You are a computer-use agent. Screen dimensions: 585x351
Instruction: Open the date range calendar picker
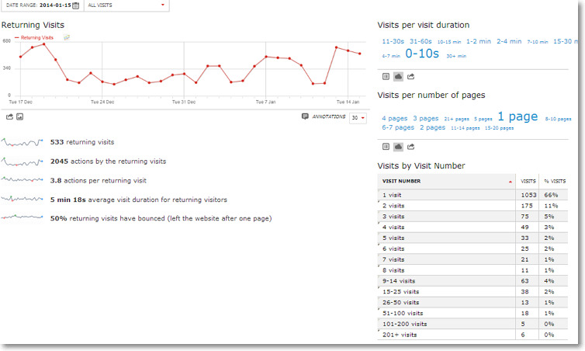click(75, 5)
